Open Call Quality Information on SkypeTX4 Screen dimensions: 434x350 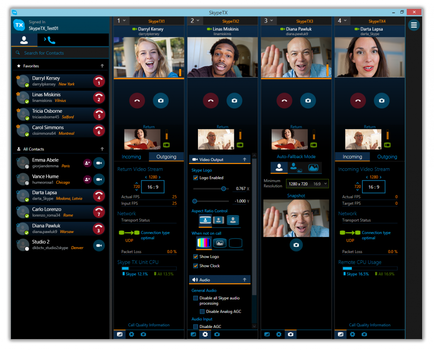(370, 325)
